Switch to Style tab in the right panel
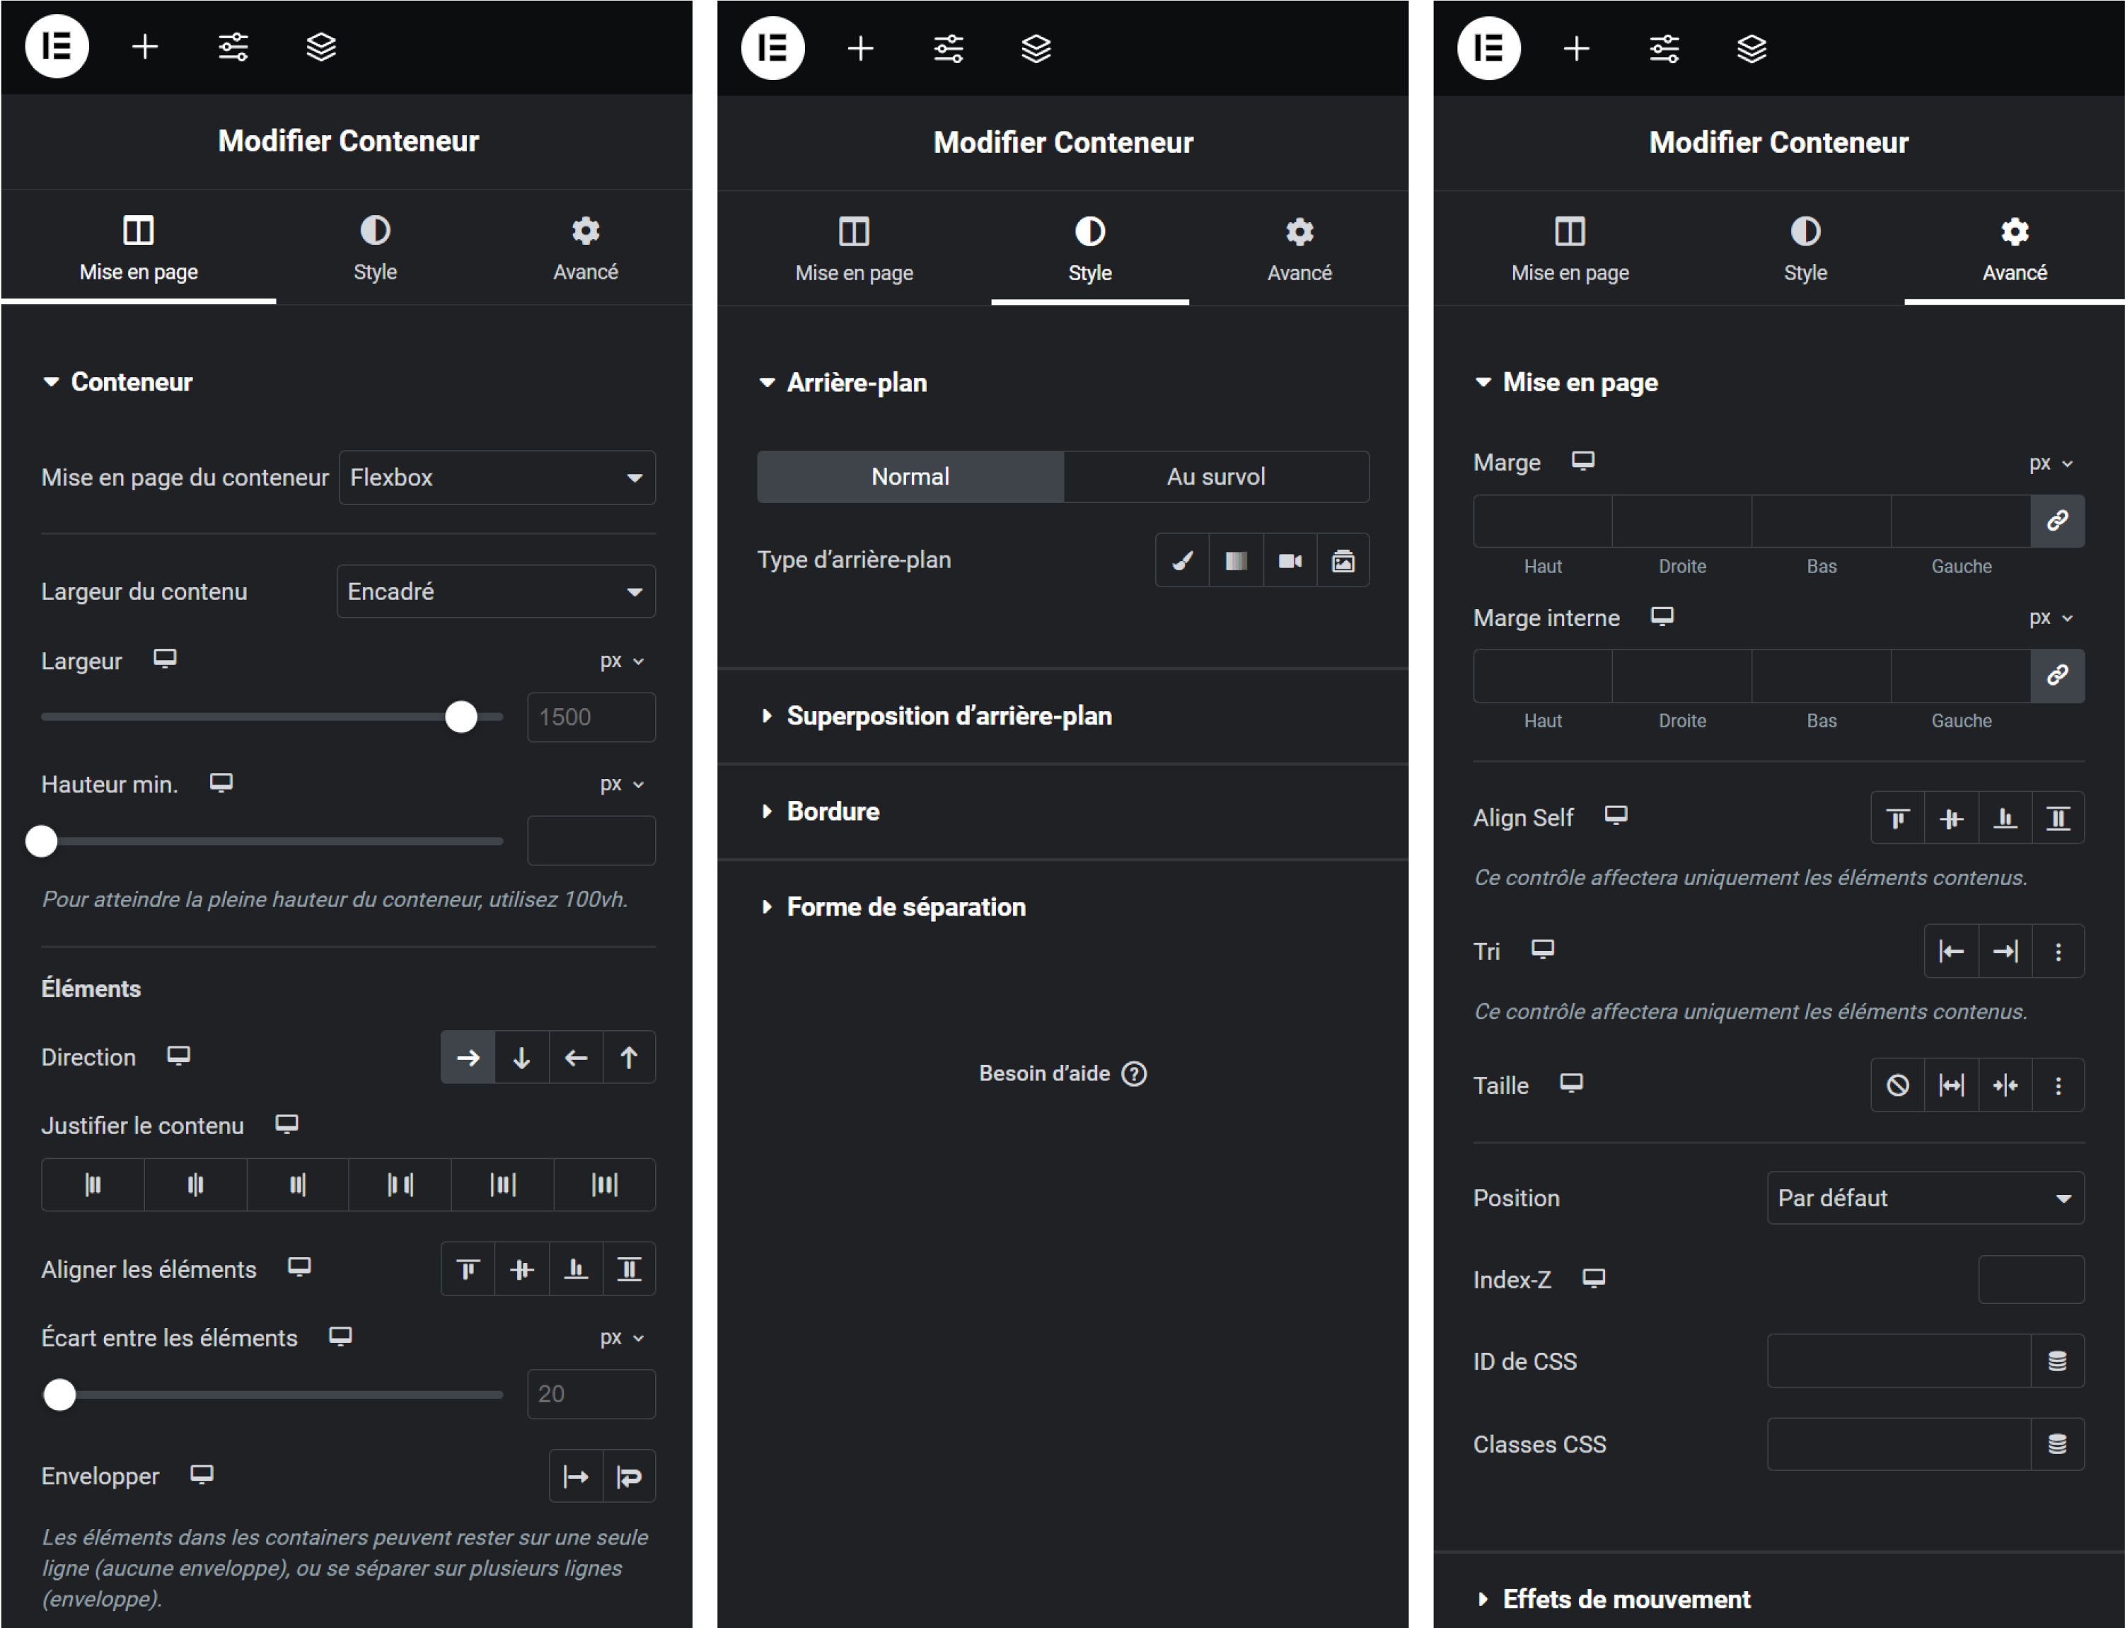The width and height of the screenshot is (2125, 1628). click(1805, 250)
